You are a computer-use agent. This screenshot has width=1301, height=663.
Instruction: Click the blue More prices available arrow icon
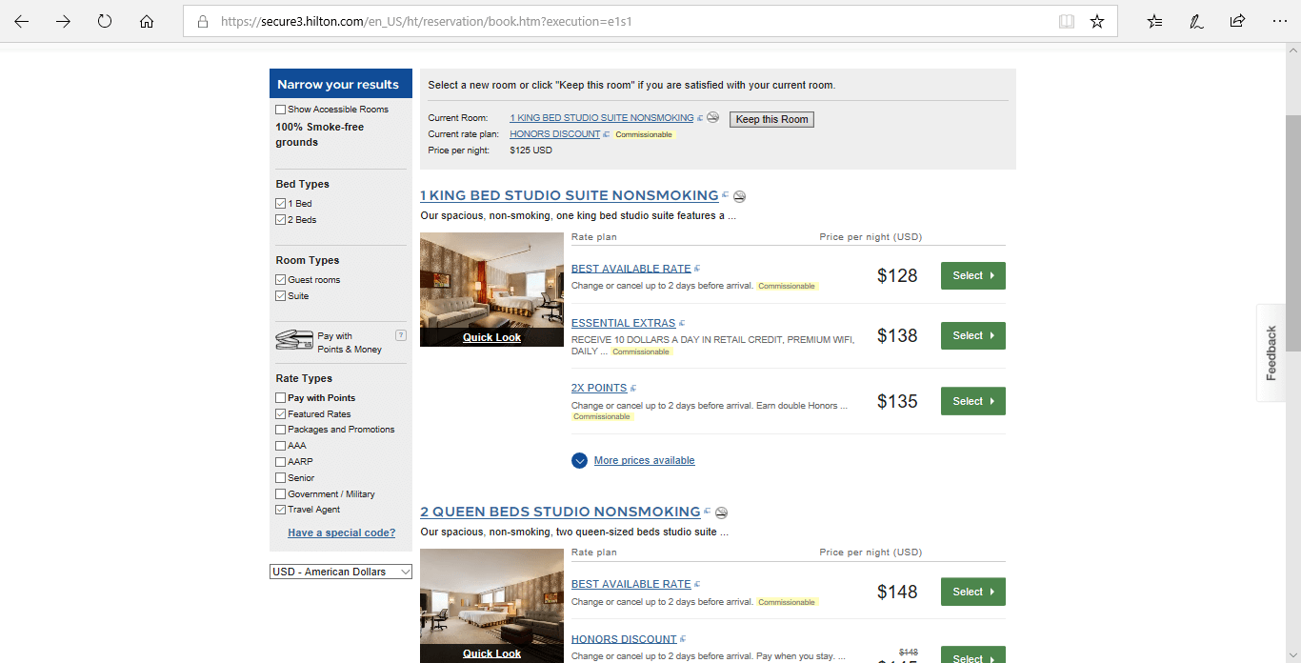(580, 461)
